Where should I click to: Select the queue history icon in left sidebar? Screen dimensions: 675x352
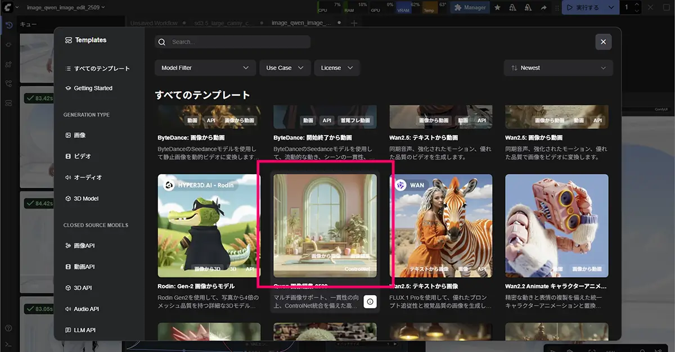[x=8, y=25]
